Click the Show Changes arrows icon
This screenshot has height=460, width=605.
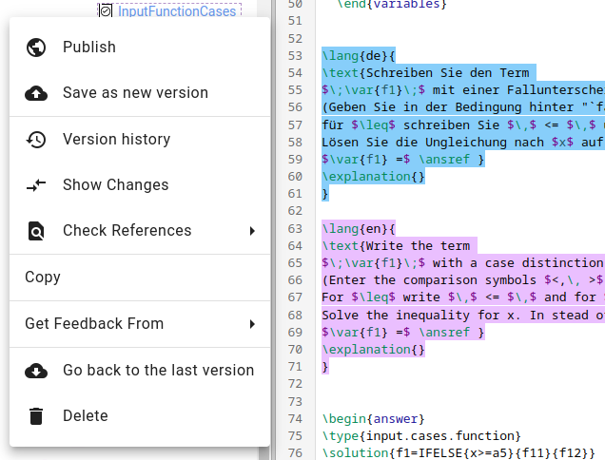pyautogui.click(x=36, y=185)
